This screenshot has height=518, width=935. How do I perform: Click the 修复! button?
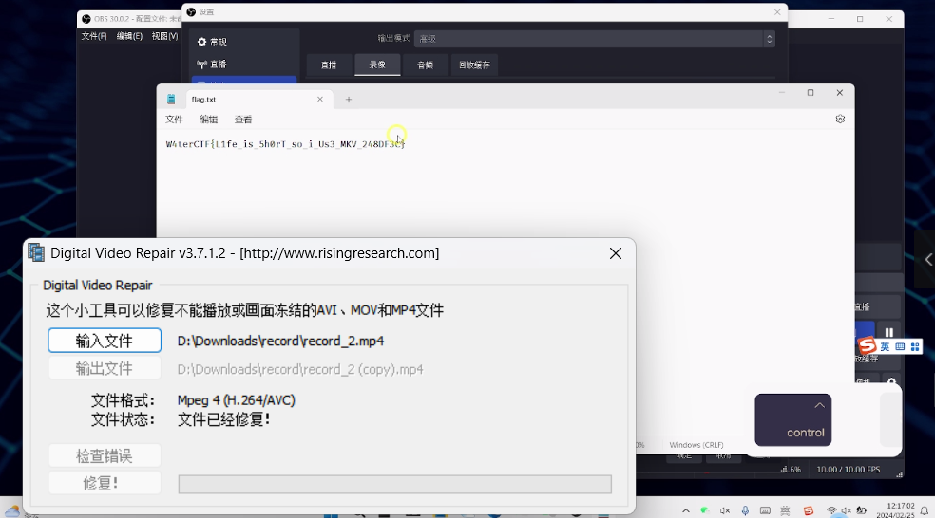[105, 483]
